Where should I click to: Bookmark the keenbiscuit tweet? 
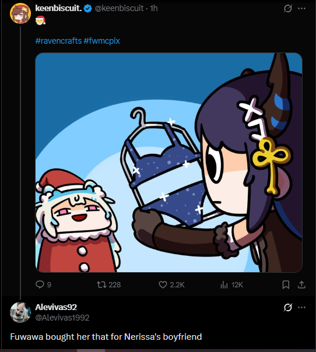pyautogui.click(x=286, y=284)
